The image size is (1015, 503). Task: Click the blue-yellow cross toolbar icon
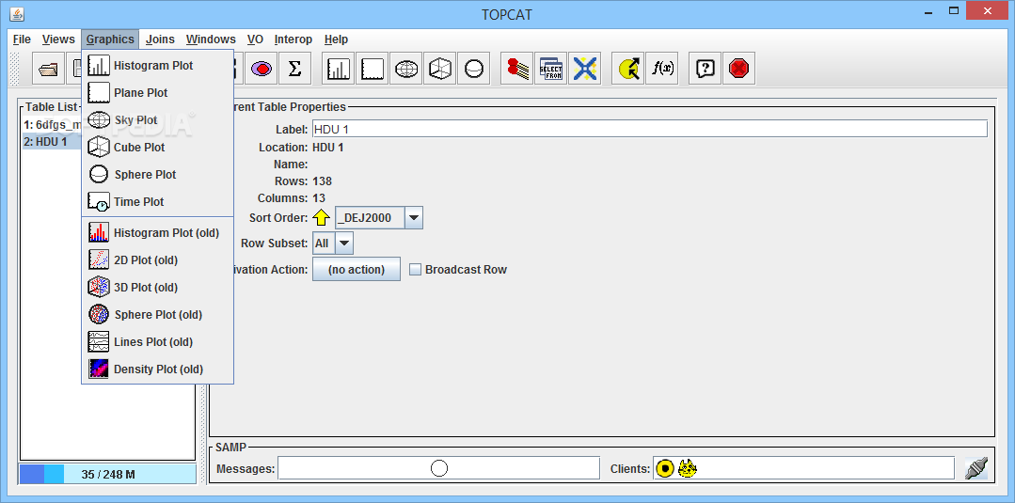[584, 69]
